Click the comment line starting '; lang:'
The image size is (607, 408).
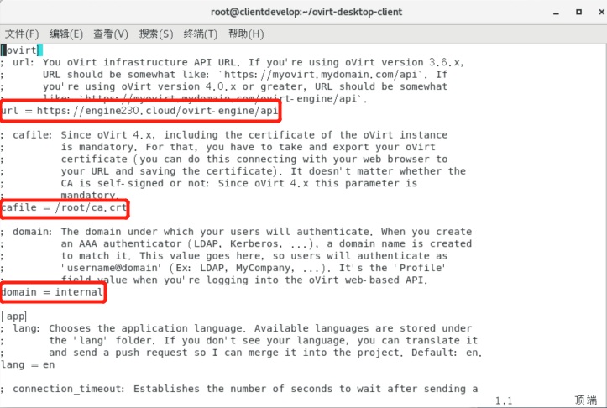tap(236, 328)
